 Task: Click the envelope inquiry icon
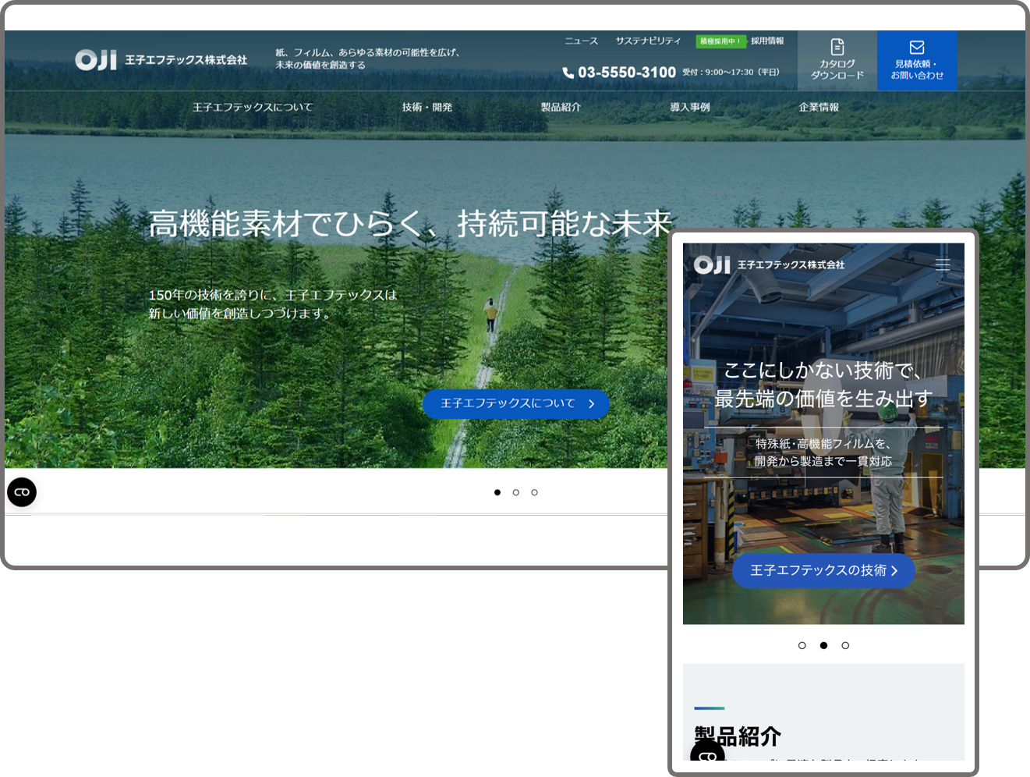click(x=917, y=48)
